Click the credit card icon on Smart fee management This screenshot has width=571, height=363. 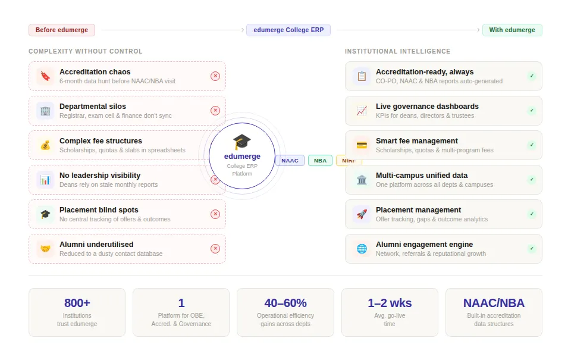click(362, 145)
